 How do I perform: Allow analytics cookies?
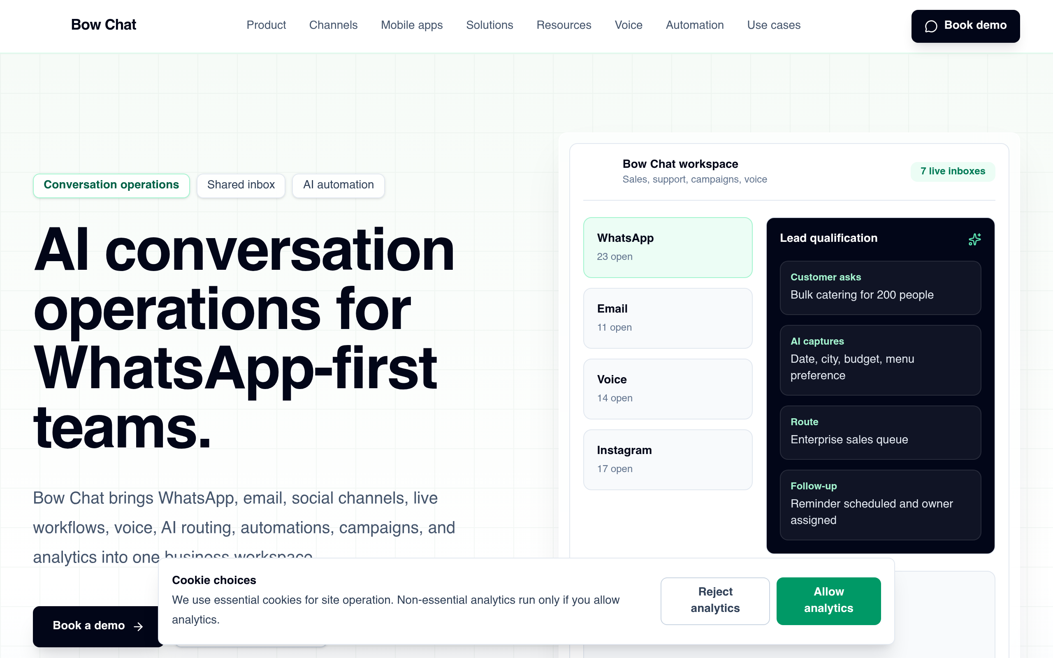(x=828, y=600)
